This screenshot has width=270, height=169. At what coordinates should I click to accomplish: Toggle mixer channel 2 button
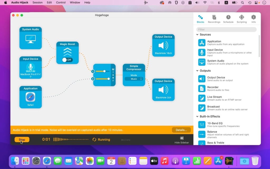click(93, 79)
